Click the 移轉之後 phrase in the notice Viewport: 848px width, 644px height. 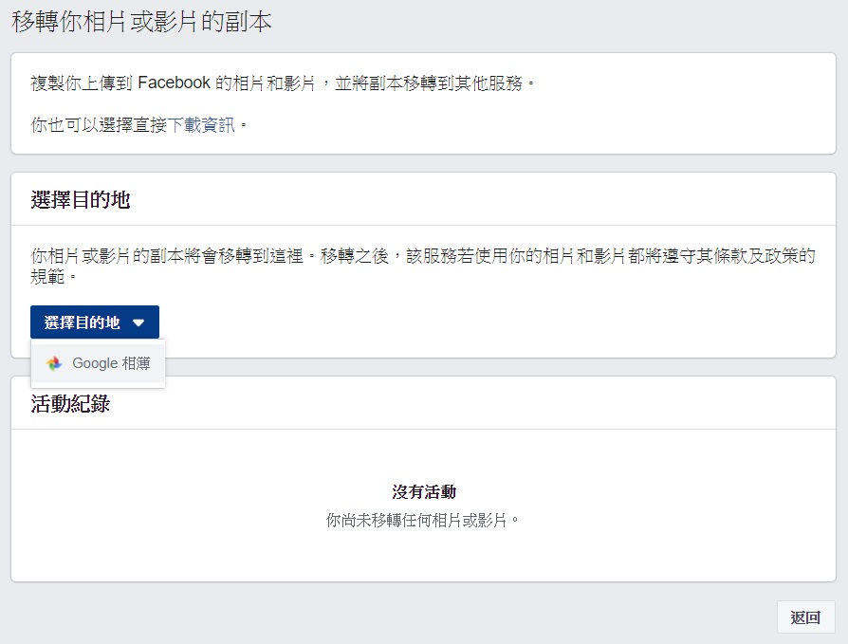click(354, 255)
